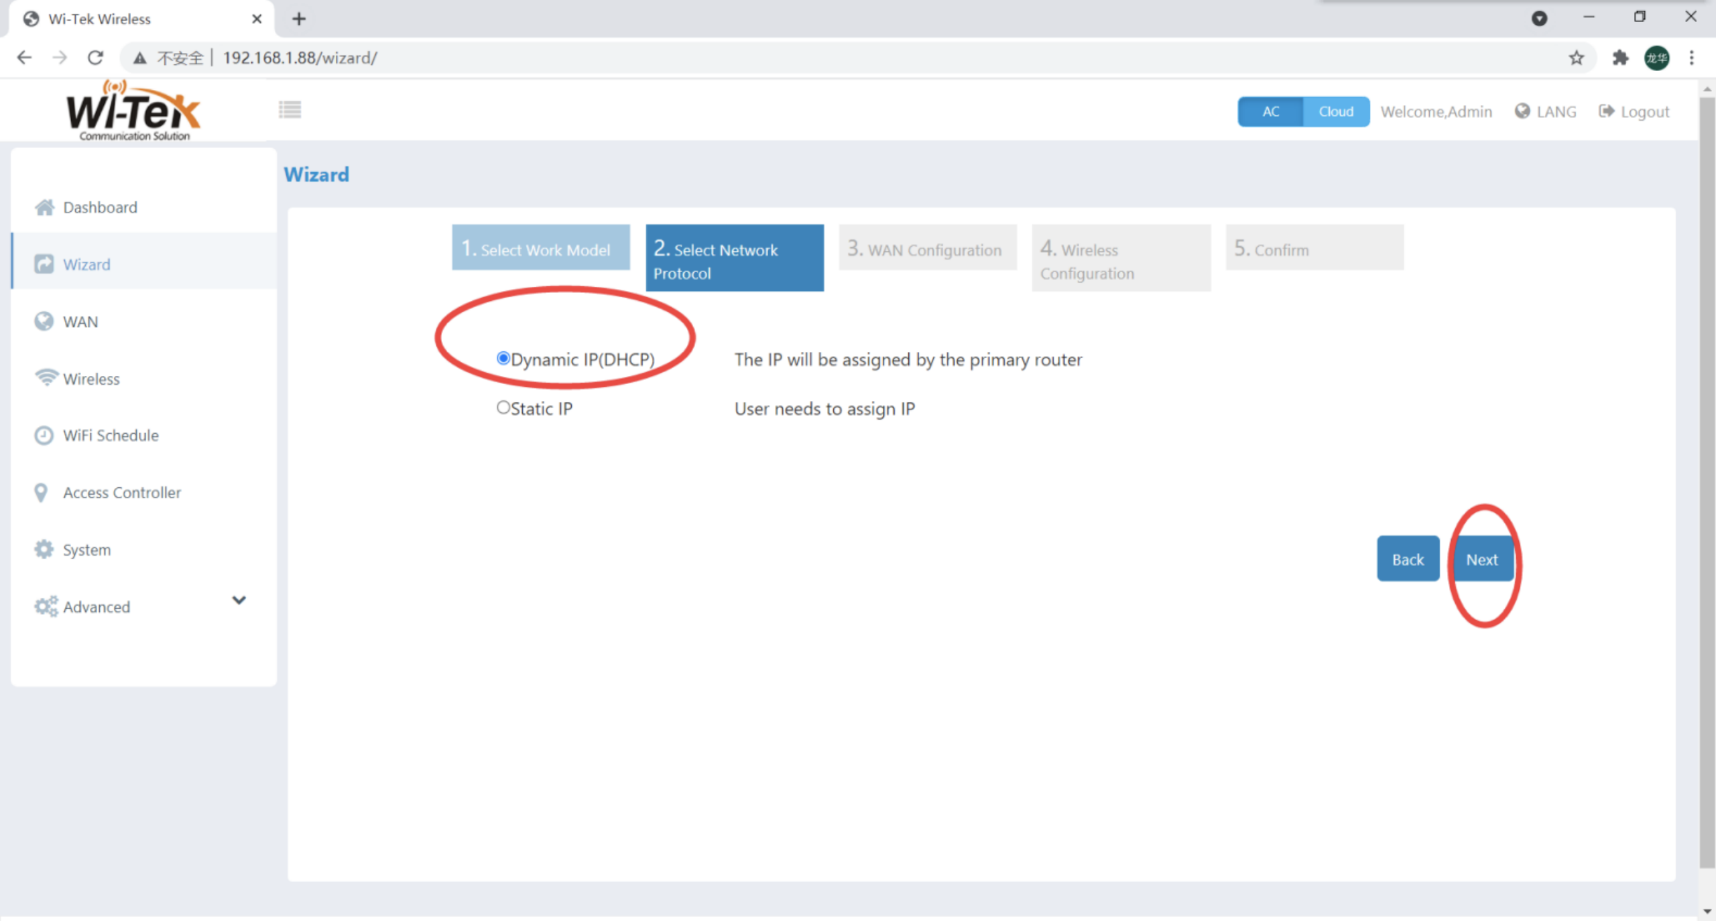
Task: Open the browser extensions puzzle icon
Action: [1620, 58]
